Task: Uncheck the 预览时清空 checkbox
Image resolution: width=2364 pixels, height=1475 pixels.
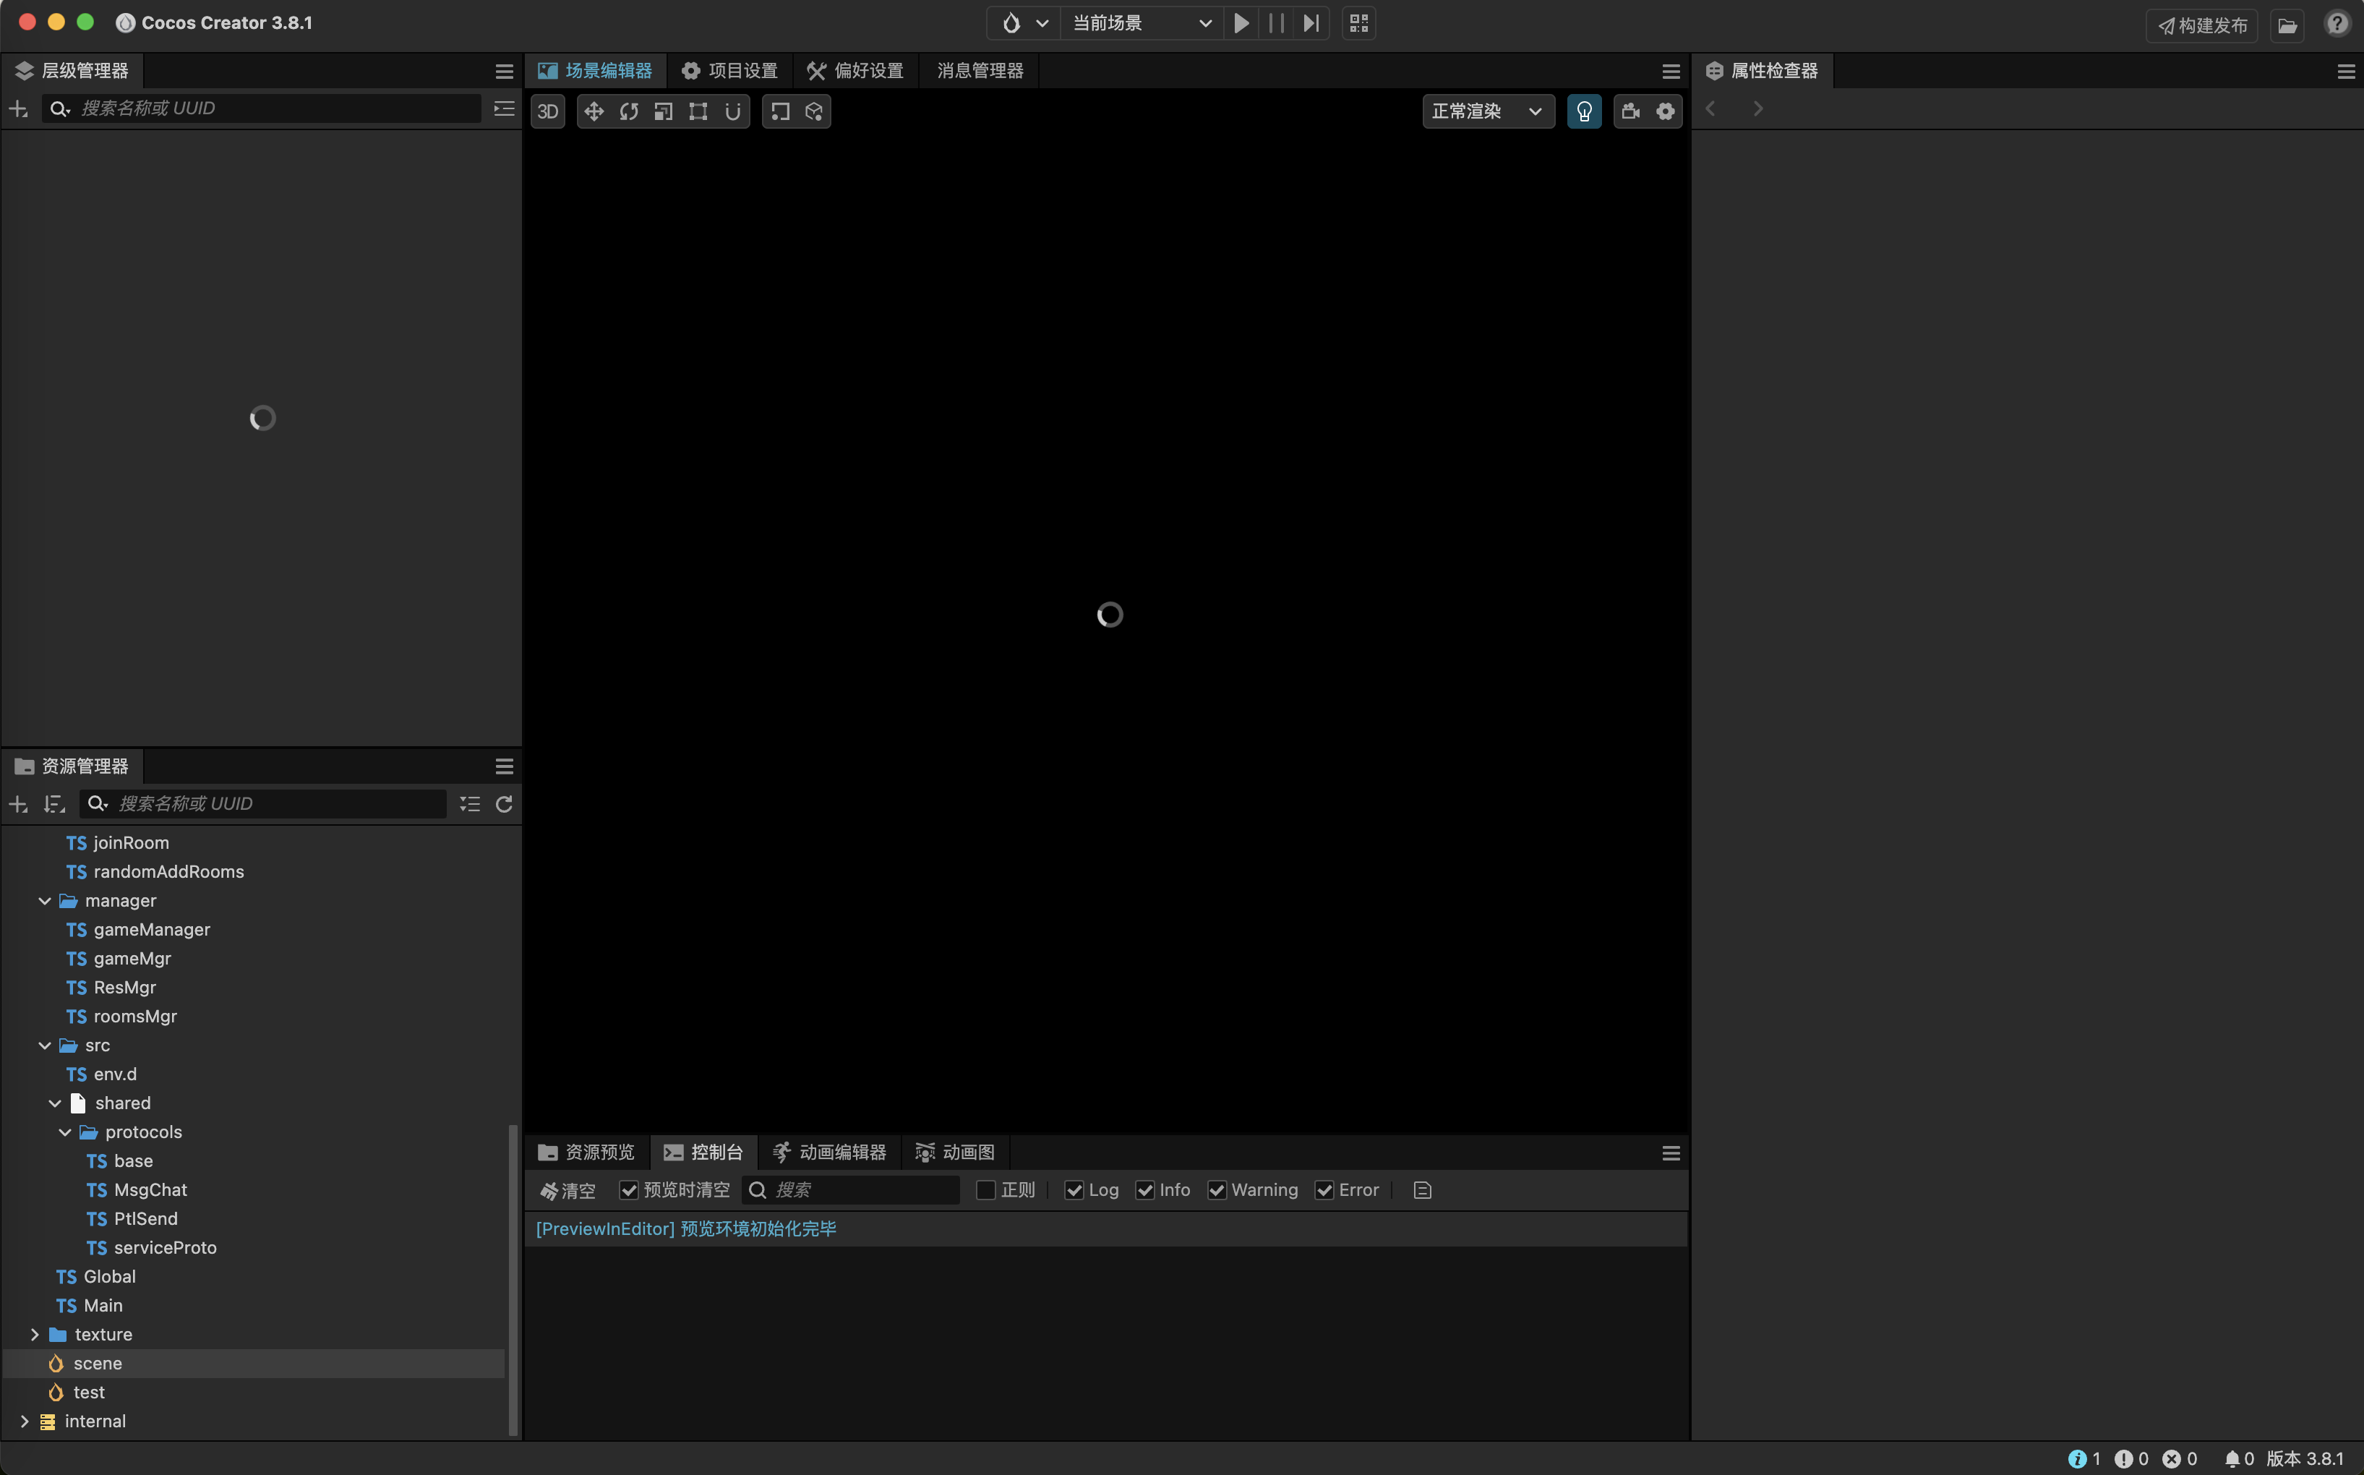Action: pos(629,1190)
